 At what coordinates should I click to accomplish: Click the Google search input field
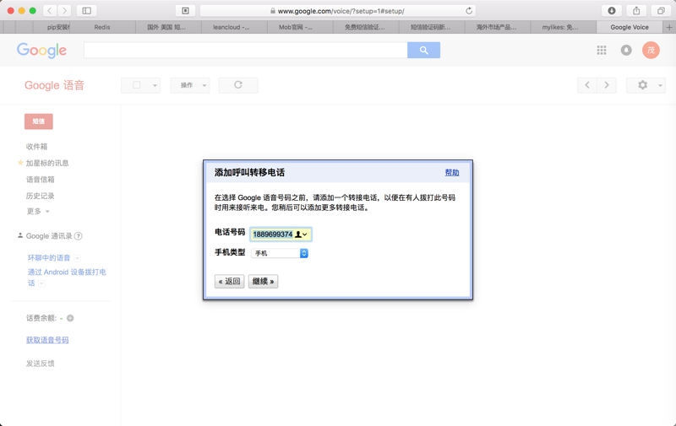point(246,50)
